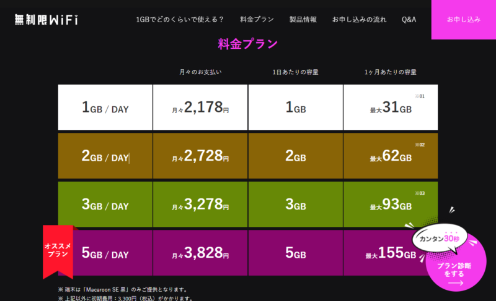Open the Q&A navigation link
This screenshot has height=301, width=496.
[409, 20]
